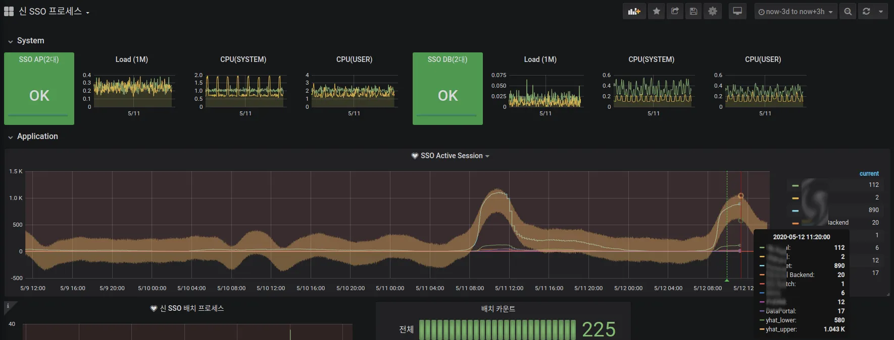
Task: Click the Add panel icon
Action: 634,11
